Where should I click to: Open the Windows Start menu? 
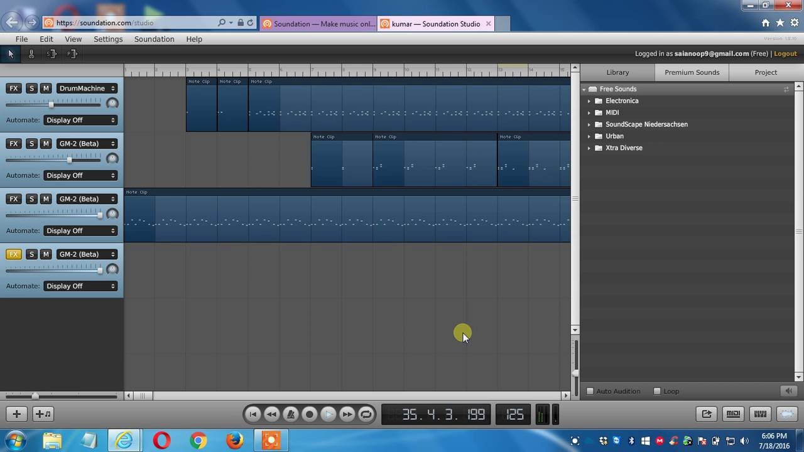pyautogui.click(x=16, y=441)
